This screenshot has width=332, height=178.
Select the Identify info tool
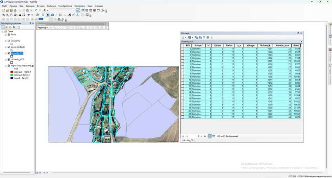[x=52, y=15]
